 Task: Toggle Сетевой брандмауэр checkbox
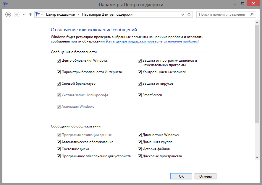click(x=59, y=84)
